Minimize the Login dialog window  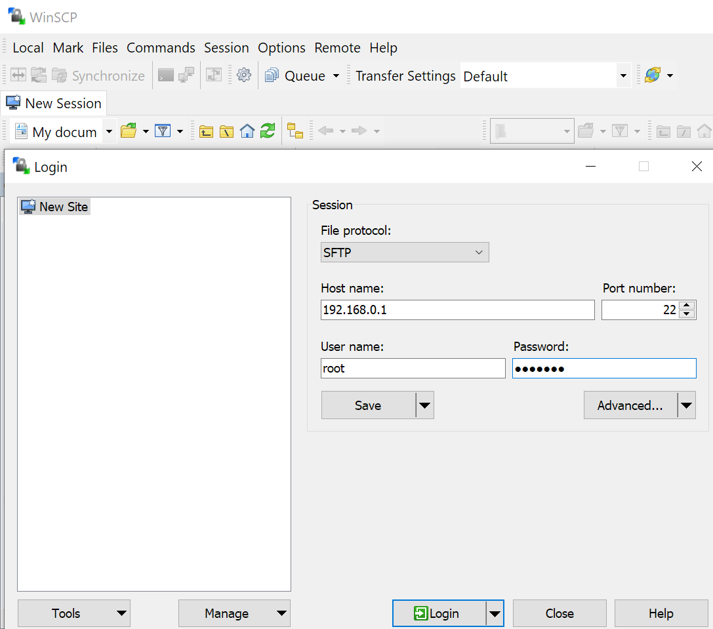pyautogui.click(x=591, y=167)
